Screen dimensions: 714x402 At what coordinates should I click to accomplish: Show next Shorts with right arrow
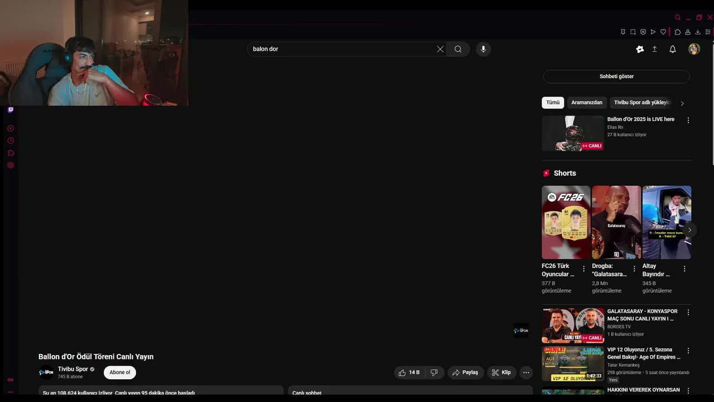[689, 230]
